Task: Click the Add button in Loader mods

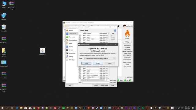Action: tap(113, 33)
